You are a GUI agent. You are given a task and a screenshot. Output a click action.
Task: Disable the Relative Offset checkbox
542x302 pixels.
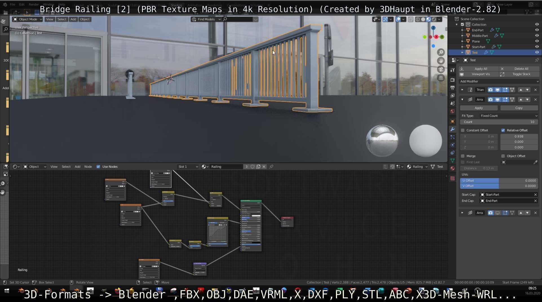503,130
